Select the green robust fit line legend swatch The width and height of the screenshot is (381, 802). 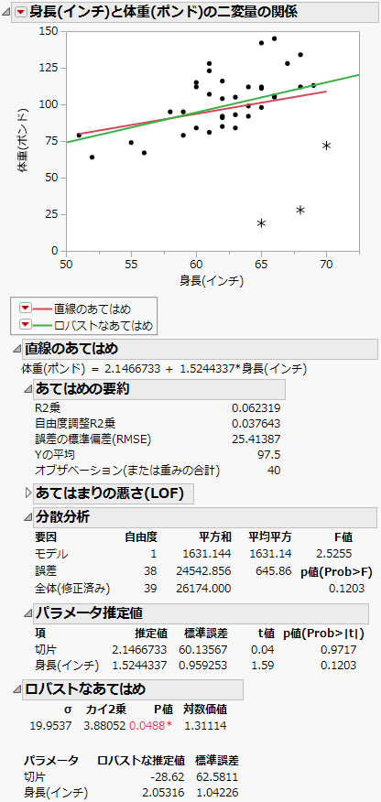coord(42,325)
